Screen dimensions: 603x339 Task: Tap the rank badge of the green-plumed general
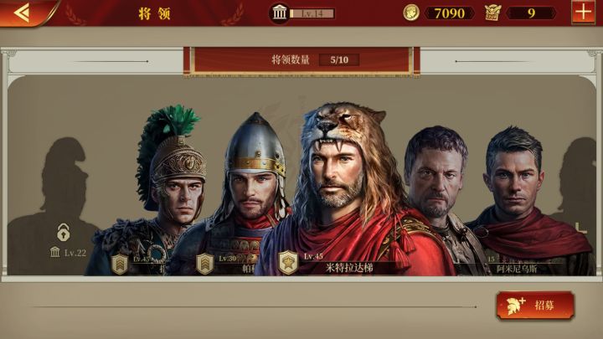click(120, 264)
